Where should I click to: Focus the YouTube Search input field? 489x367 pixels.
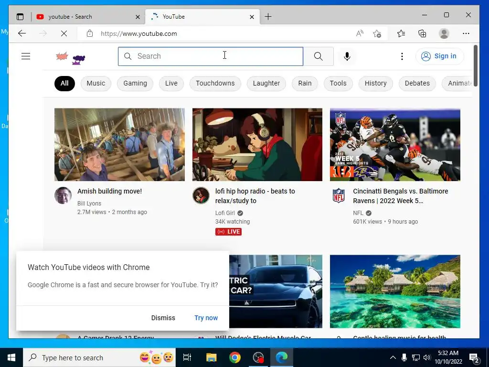(211, 56)
